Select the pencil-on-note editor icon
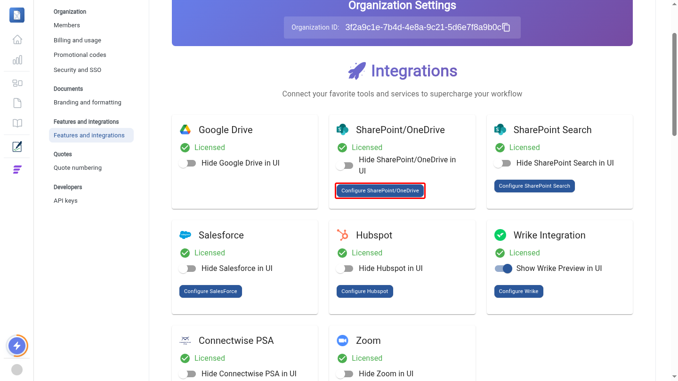Screen dimensions: 678x381 (x=17, y=147)
